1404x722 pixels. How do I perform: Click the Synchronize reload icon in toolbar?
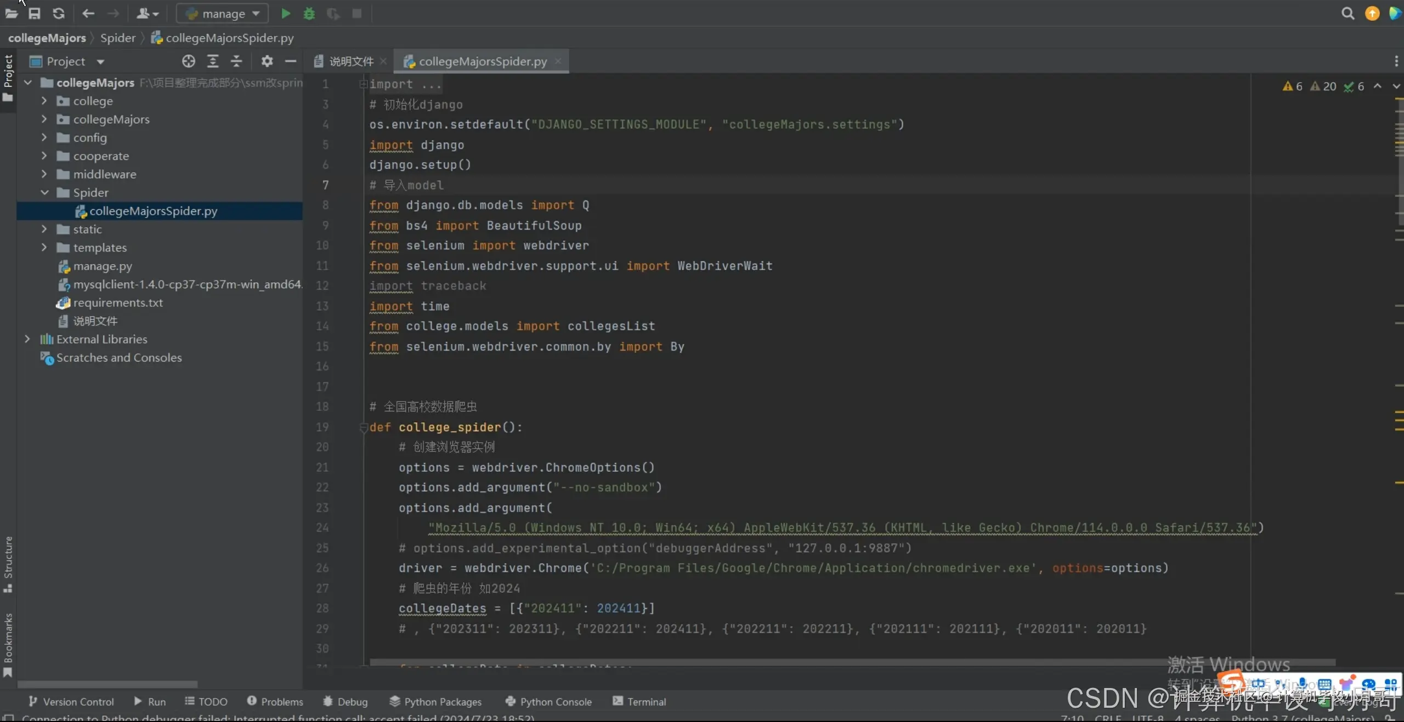(x=59, y=14)
